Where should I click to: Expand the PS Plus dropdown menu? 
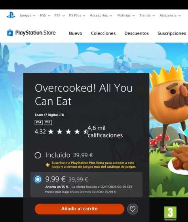77,15
